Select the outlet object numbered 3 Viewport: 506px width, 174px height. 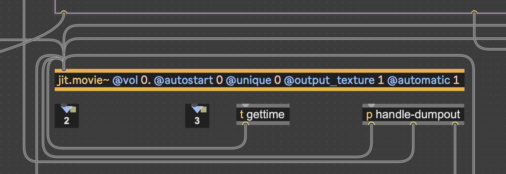197,116
